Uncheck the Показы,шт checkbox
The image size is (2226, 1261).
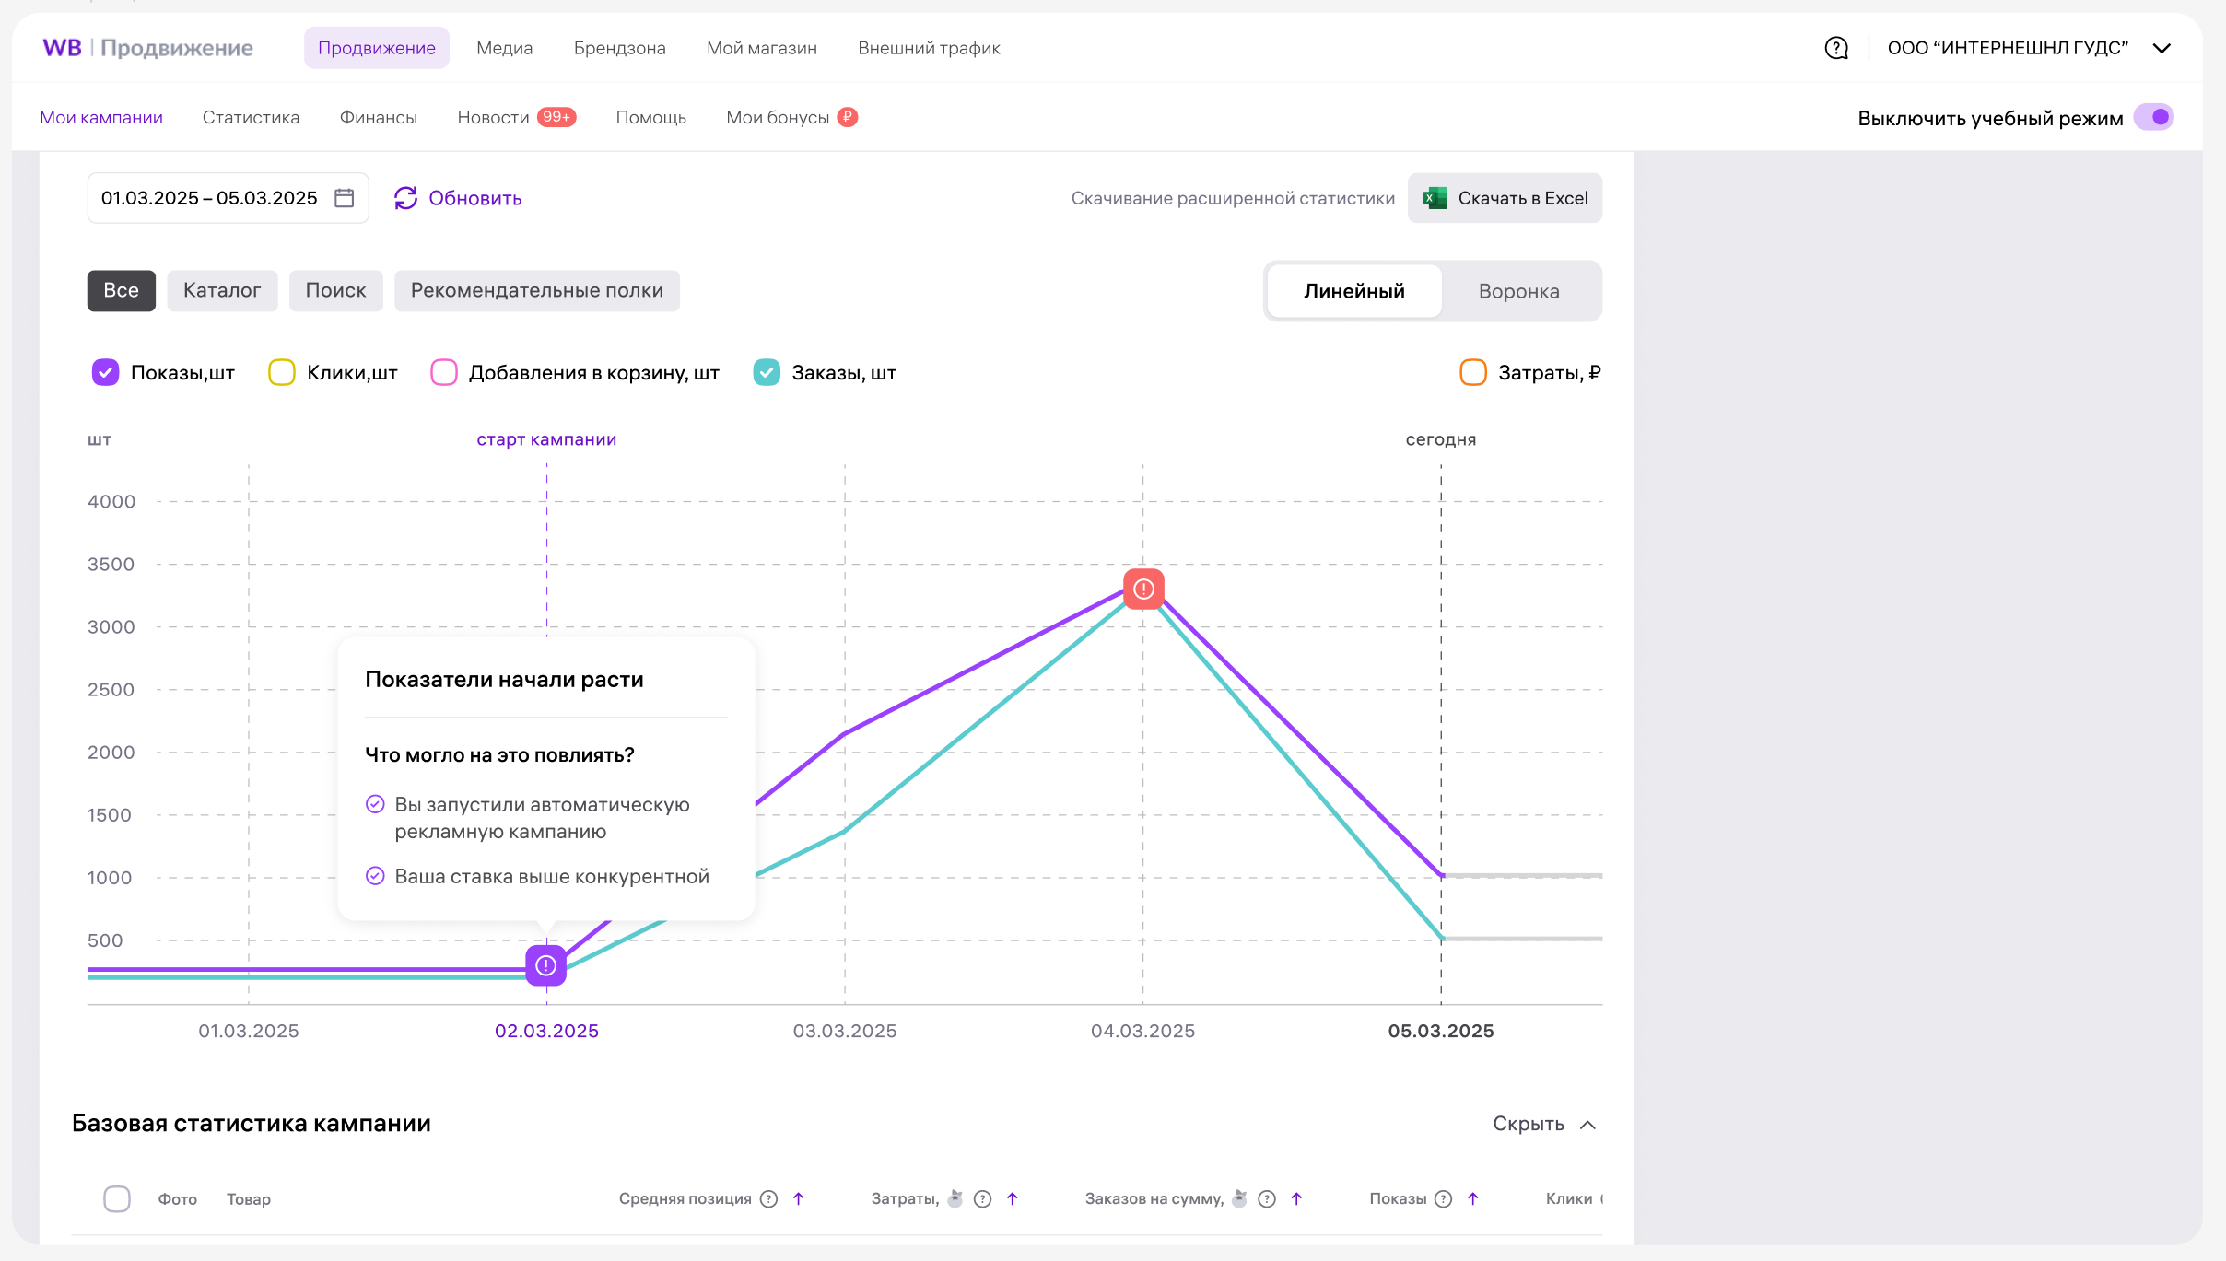[106, 372]
